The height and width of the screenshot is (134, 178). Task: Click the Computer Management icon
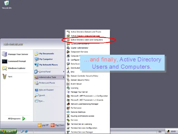(x=68, y=56)
